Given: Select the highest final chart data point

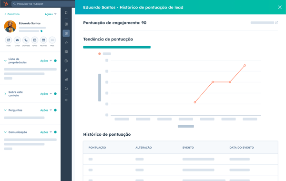Looking at the screenshot, I should pos(245,65).
